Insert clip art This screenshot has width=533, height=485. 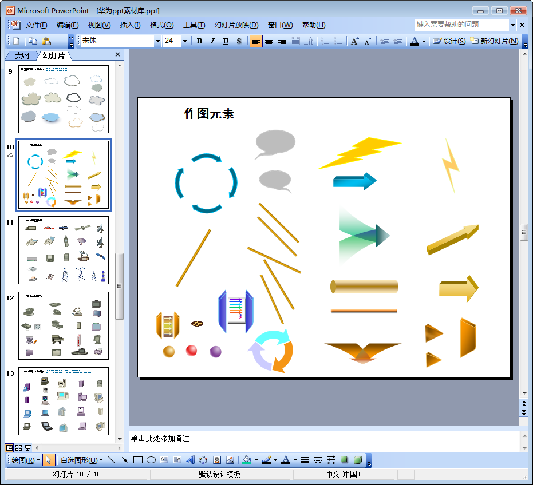tap(217, 460)
